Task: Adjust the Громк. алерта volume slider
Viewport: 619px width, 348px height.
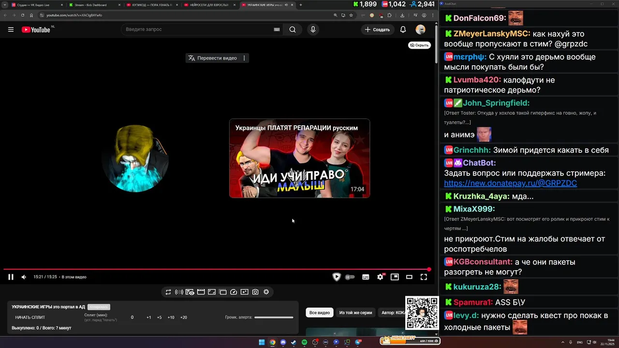Action: (274, 318)
